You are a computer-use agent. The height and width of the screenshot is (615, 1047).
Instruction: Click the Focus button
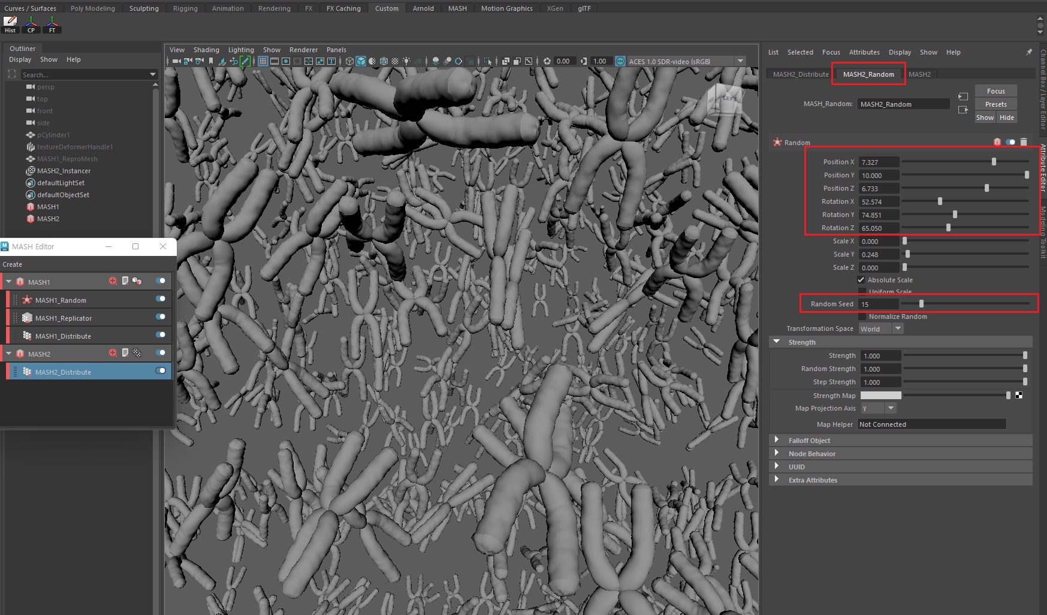(x=995, y=91)
